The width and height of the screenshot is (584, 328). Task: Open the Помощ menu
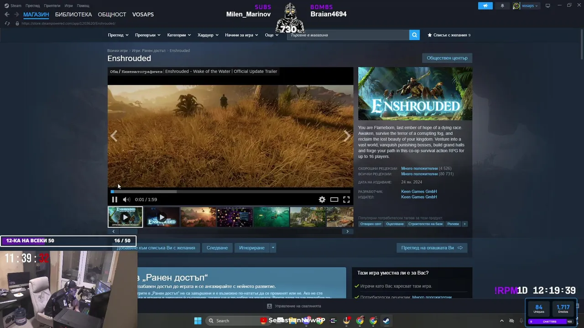click(83, 5)
